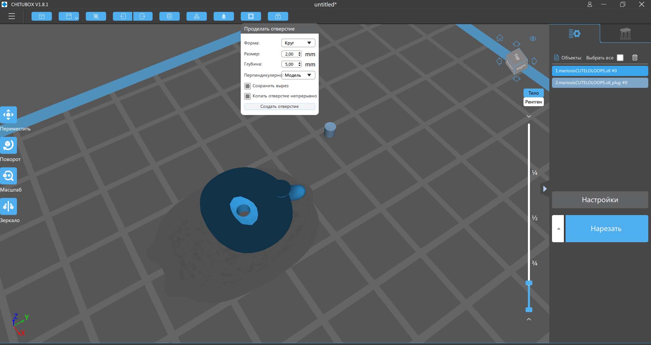Image resolution: width=651 pixels, height=345 pixels.
Task: Click the Undo arrow icon in toolbar
Action: [122, 16]
